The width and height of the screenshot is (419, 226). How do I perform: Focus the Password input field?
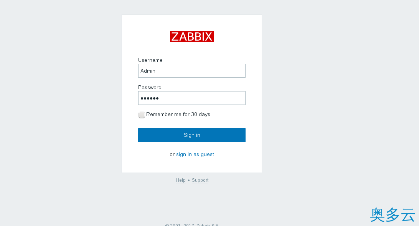[x=191, y=98]
